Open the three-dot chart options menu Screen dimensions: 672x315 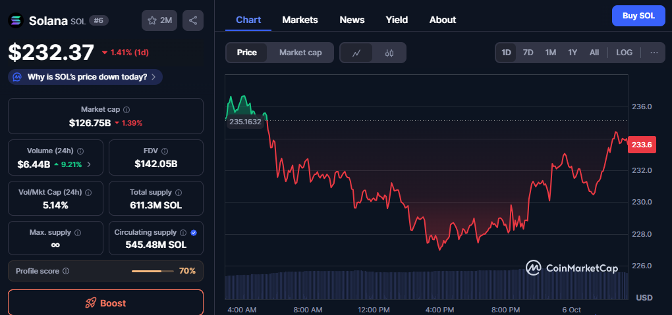click(x=654, y=53)
